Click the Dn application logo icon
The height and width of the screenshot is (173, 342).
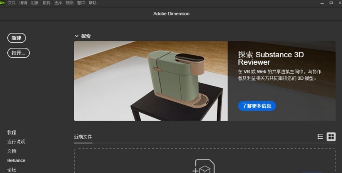(2, 3)
